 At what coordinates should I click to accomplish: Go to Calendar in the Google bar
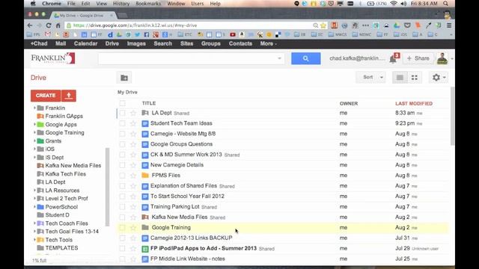(85, 43)
